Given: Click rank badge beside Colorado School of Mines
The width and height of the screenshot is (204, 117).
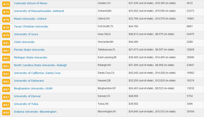Looking at the screenshot, I should 6,4.
